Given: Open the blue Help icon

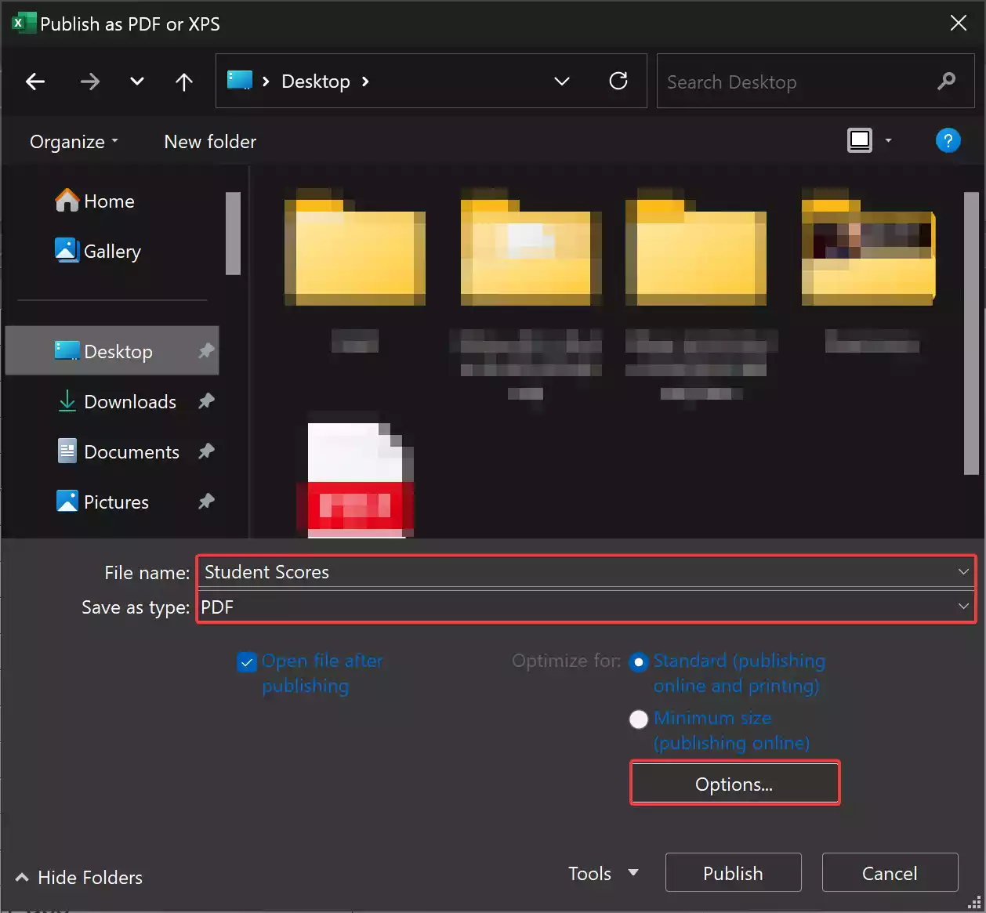Looking at the screenshot, I should click(948, 141).
